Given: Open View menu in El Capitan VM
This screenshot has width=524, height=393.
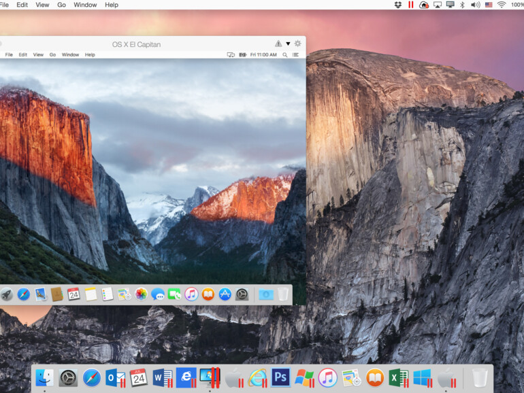Looking at the screenshot, I should coord(38,55).
